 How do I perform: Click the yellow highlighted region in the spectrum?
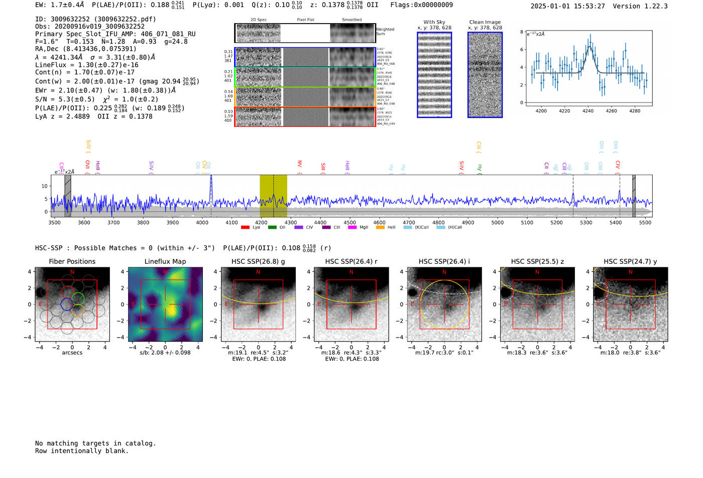(x=273, y=196)
